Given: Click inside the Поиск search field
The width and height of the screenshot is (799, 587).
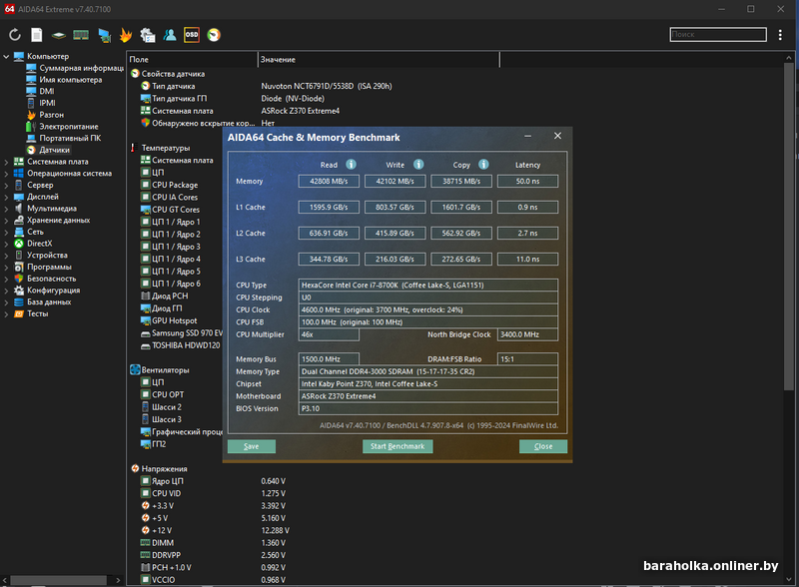Looking at the screenshot, I should click(718, 34).
